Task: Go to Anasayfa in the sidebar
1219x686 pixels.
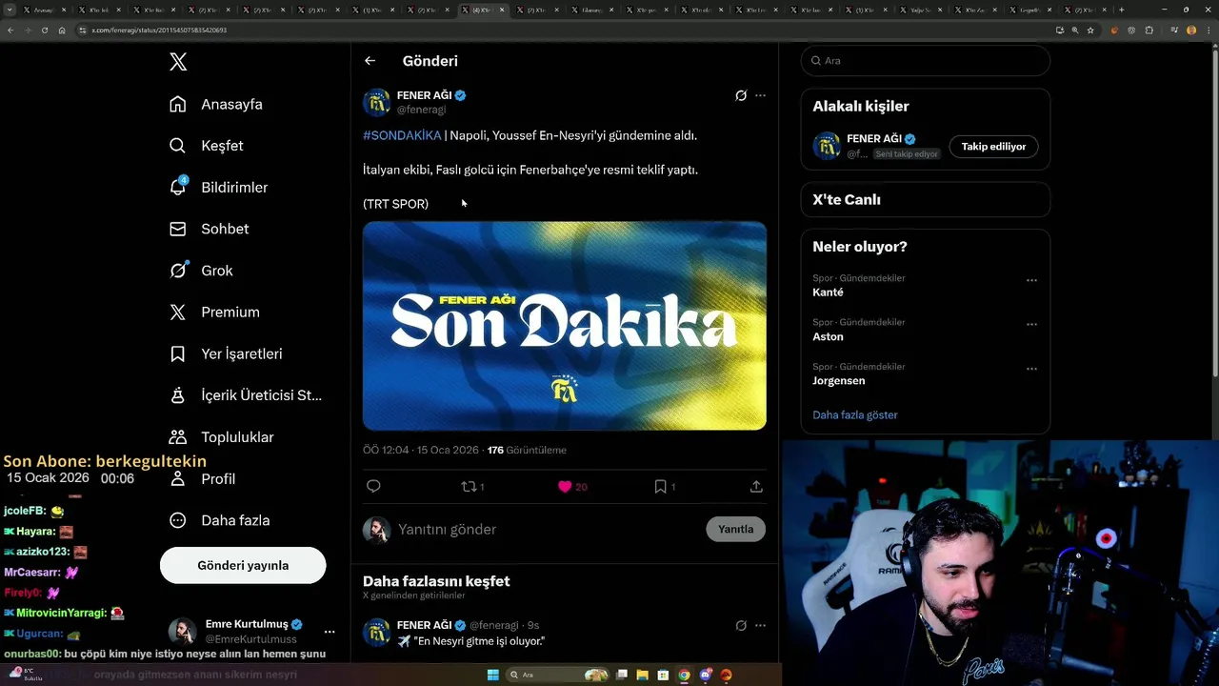Action: click(x=215, y=104)
